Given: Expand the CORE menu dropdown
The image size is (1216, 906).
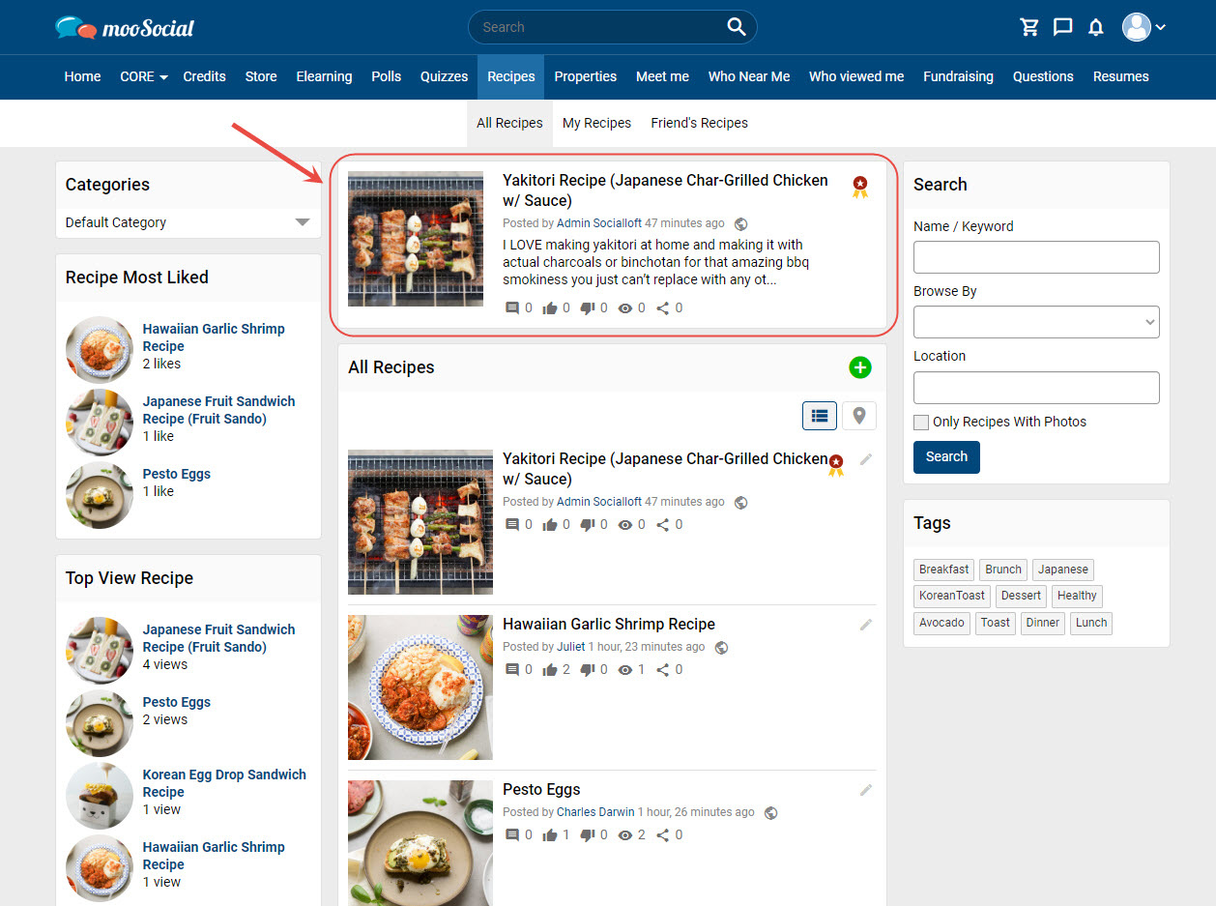Looking at the screenshot, I should pyautogui.click(x=144, y=76).
